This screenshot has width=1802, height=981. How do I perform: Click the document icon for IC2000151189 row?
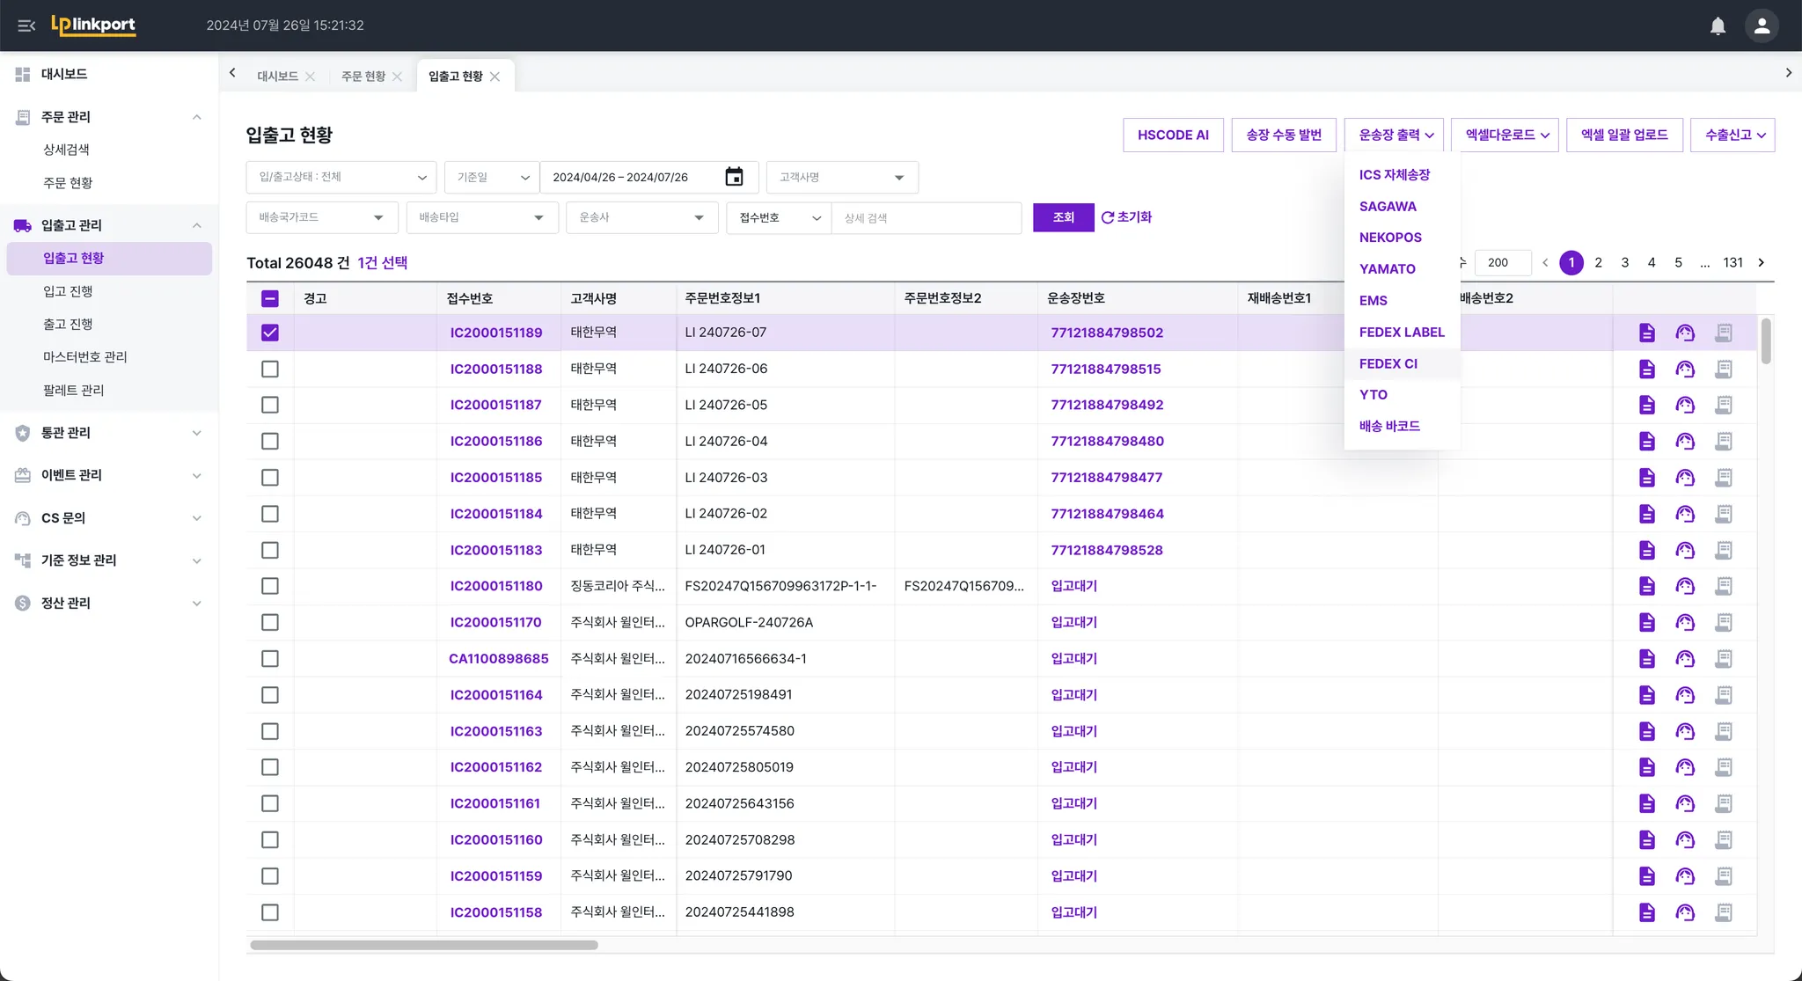pos(1646,333)
